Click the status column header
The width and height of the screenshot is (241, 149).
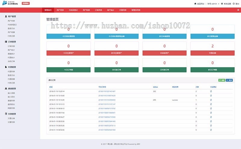(155, 87)
